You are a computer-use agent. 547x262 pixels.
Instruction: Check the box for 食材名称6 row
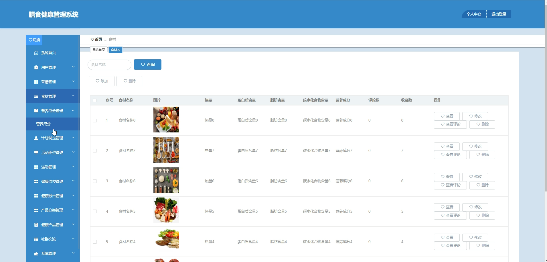tap(95, 181)
